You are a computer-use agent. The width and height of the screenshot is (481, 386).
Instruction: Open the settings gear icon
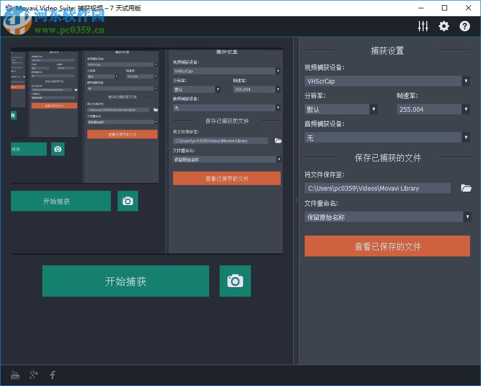443,26
